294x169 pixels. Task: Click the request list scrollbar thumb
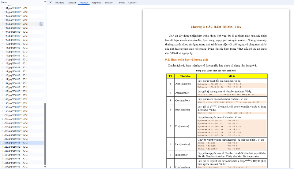(46, 134)
